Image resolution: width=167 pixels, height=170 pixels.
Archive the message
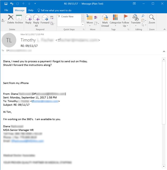[19, 19]
